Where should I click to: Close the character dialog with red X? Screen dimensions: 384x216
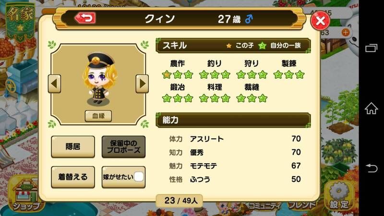click(x=320, y=21)
